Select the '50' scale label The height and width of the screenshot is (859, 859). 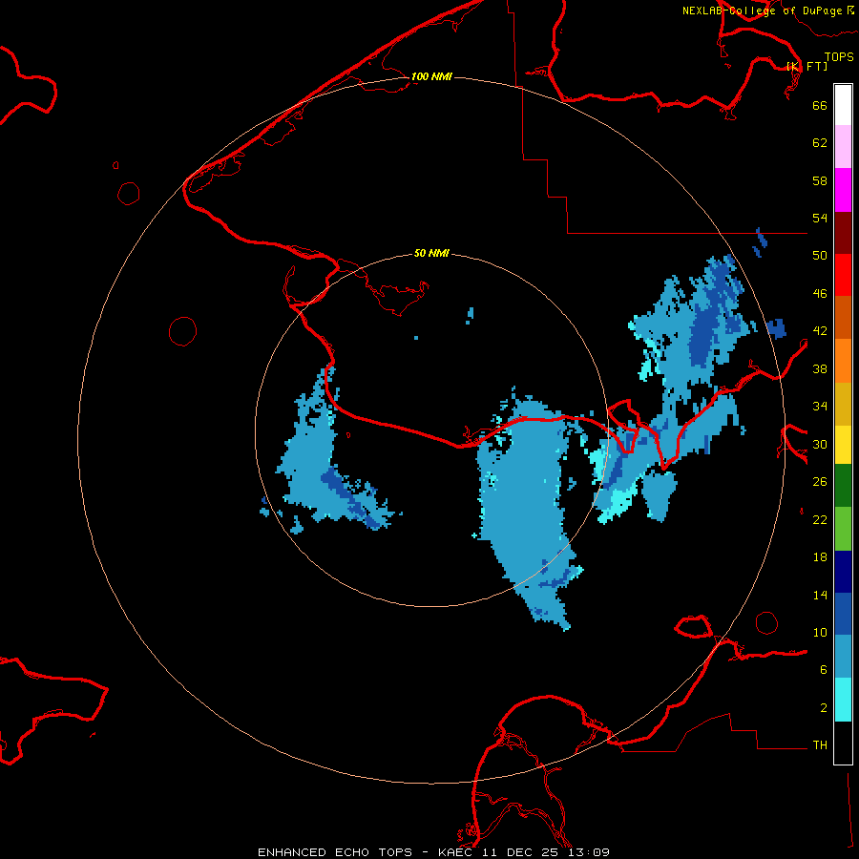[x=820, y=256]
